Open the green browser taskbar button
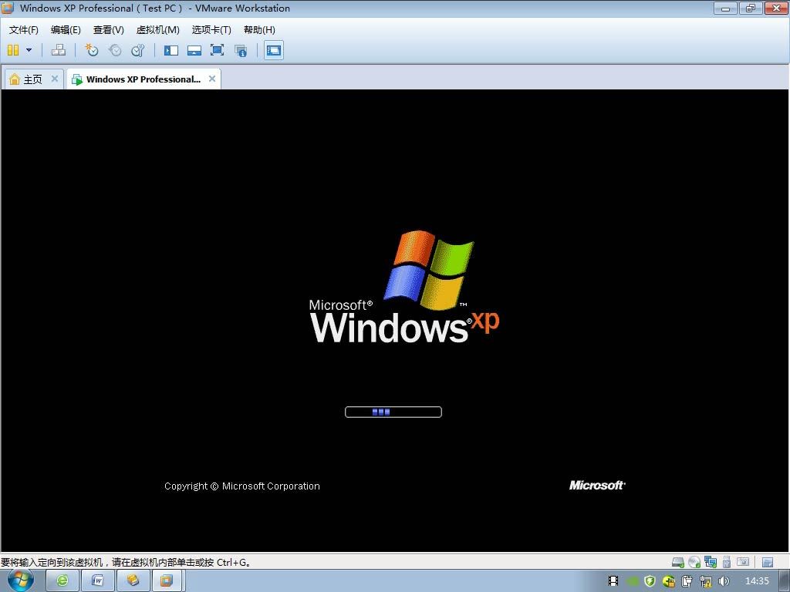This screenshot has width=790, height=592. [x=62, y=580]
